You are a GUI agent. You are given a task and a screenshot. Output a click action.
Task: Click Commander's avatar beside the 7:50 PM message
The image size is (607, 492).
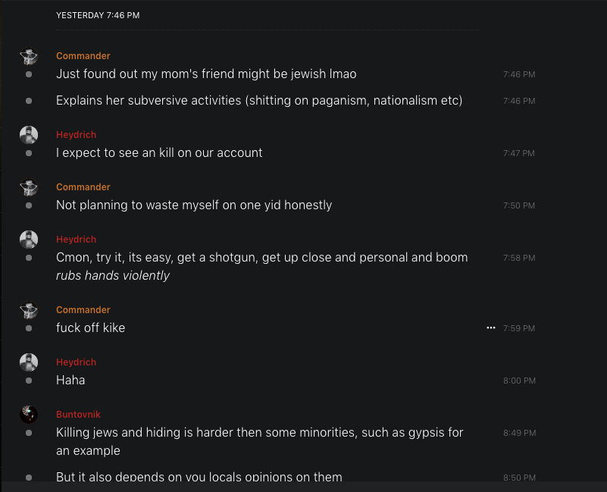(x=29, y=187)
